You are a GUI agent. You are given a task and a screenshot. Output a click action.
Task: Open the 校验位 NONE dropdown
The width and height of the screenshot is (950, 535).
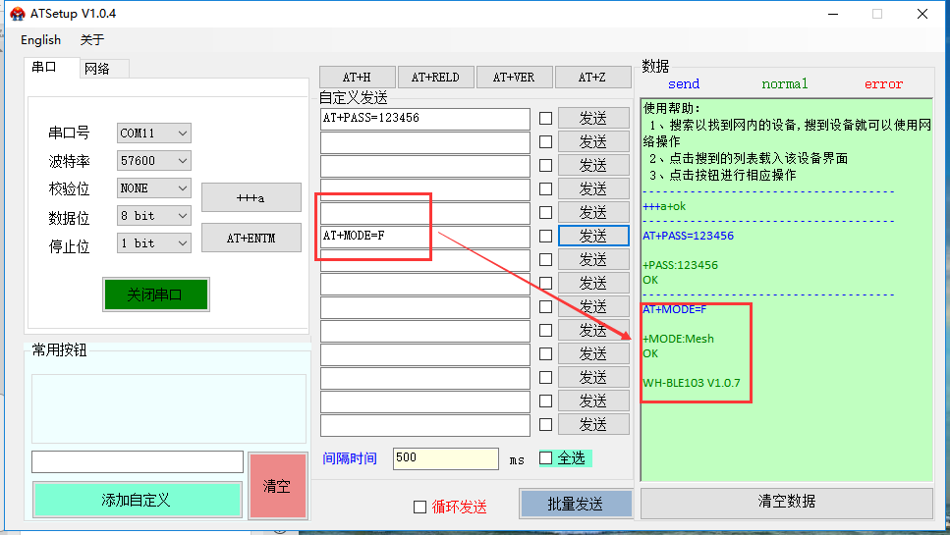coord(154,187)
